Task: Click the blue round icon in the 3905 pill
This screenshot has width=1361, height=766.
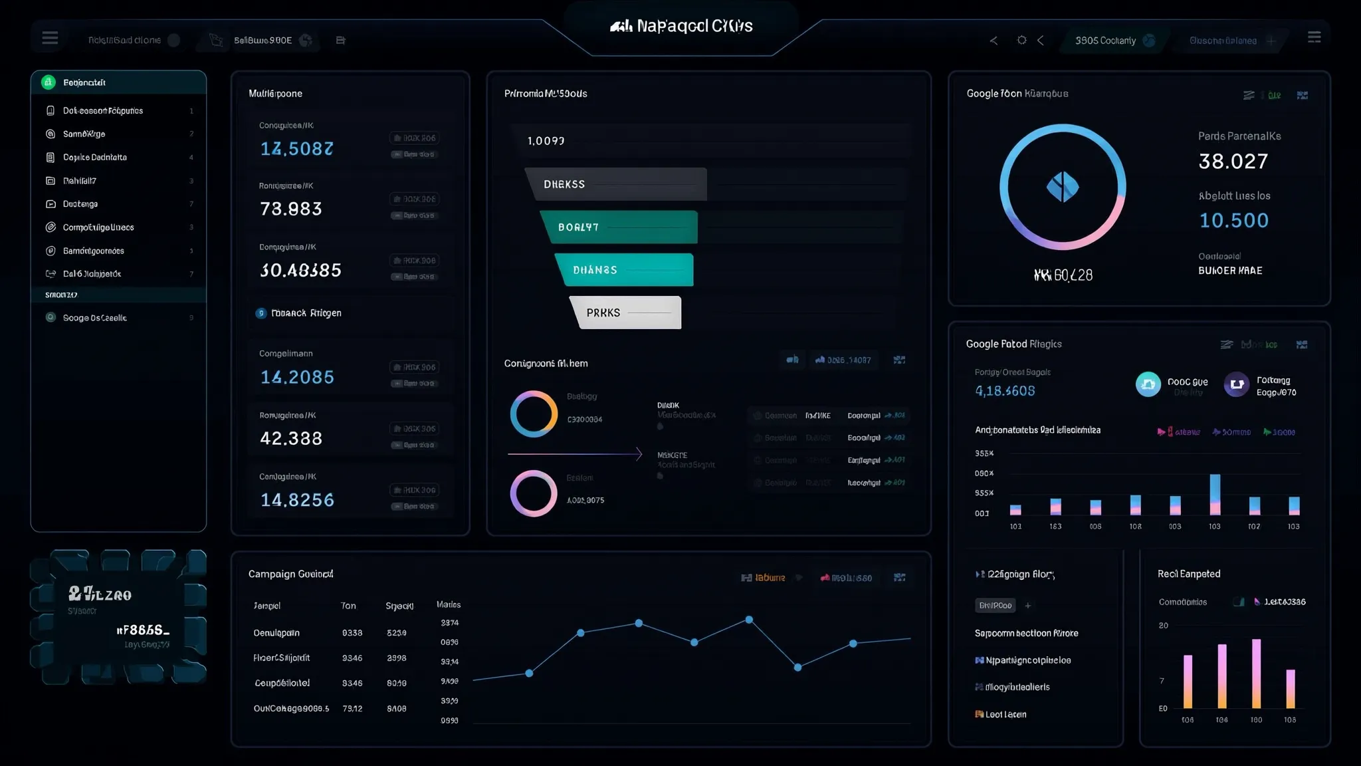Action: 1148,41
